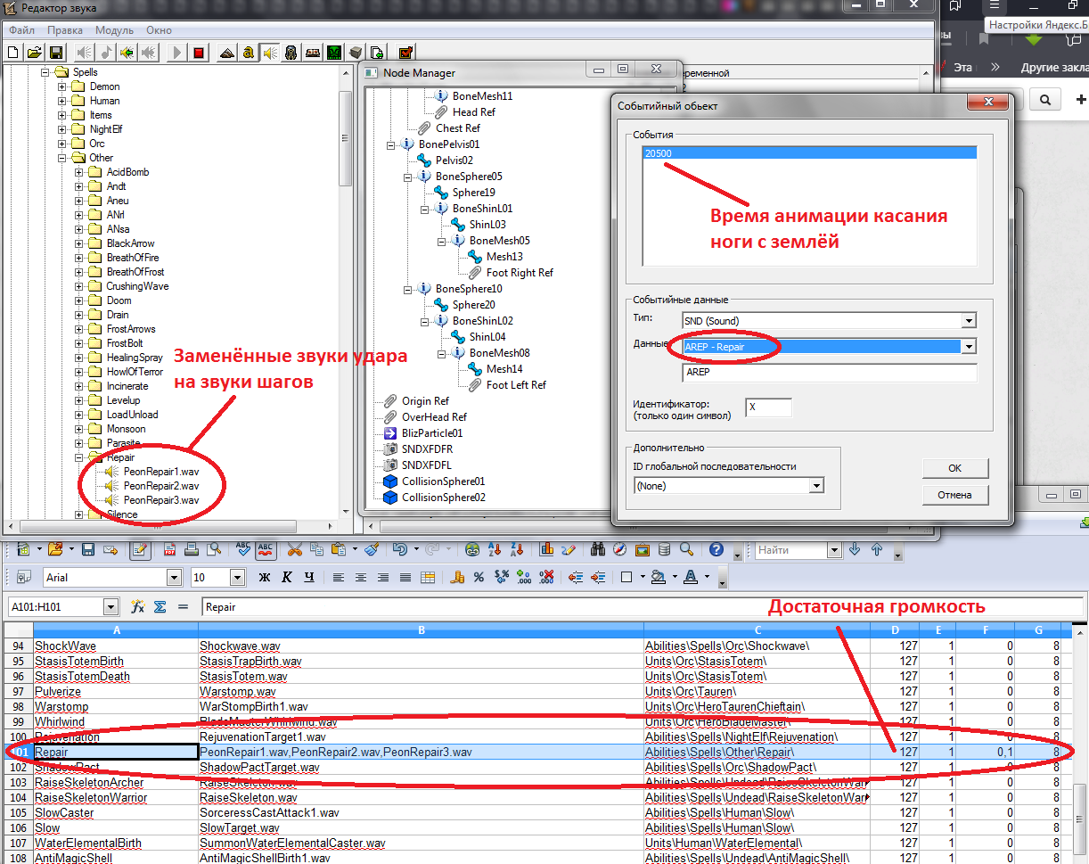The height and width of the screenshot is (864, 1089).
Task: Open the font size 10 dropdown
Action: click(x=237, y=578)
